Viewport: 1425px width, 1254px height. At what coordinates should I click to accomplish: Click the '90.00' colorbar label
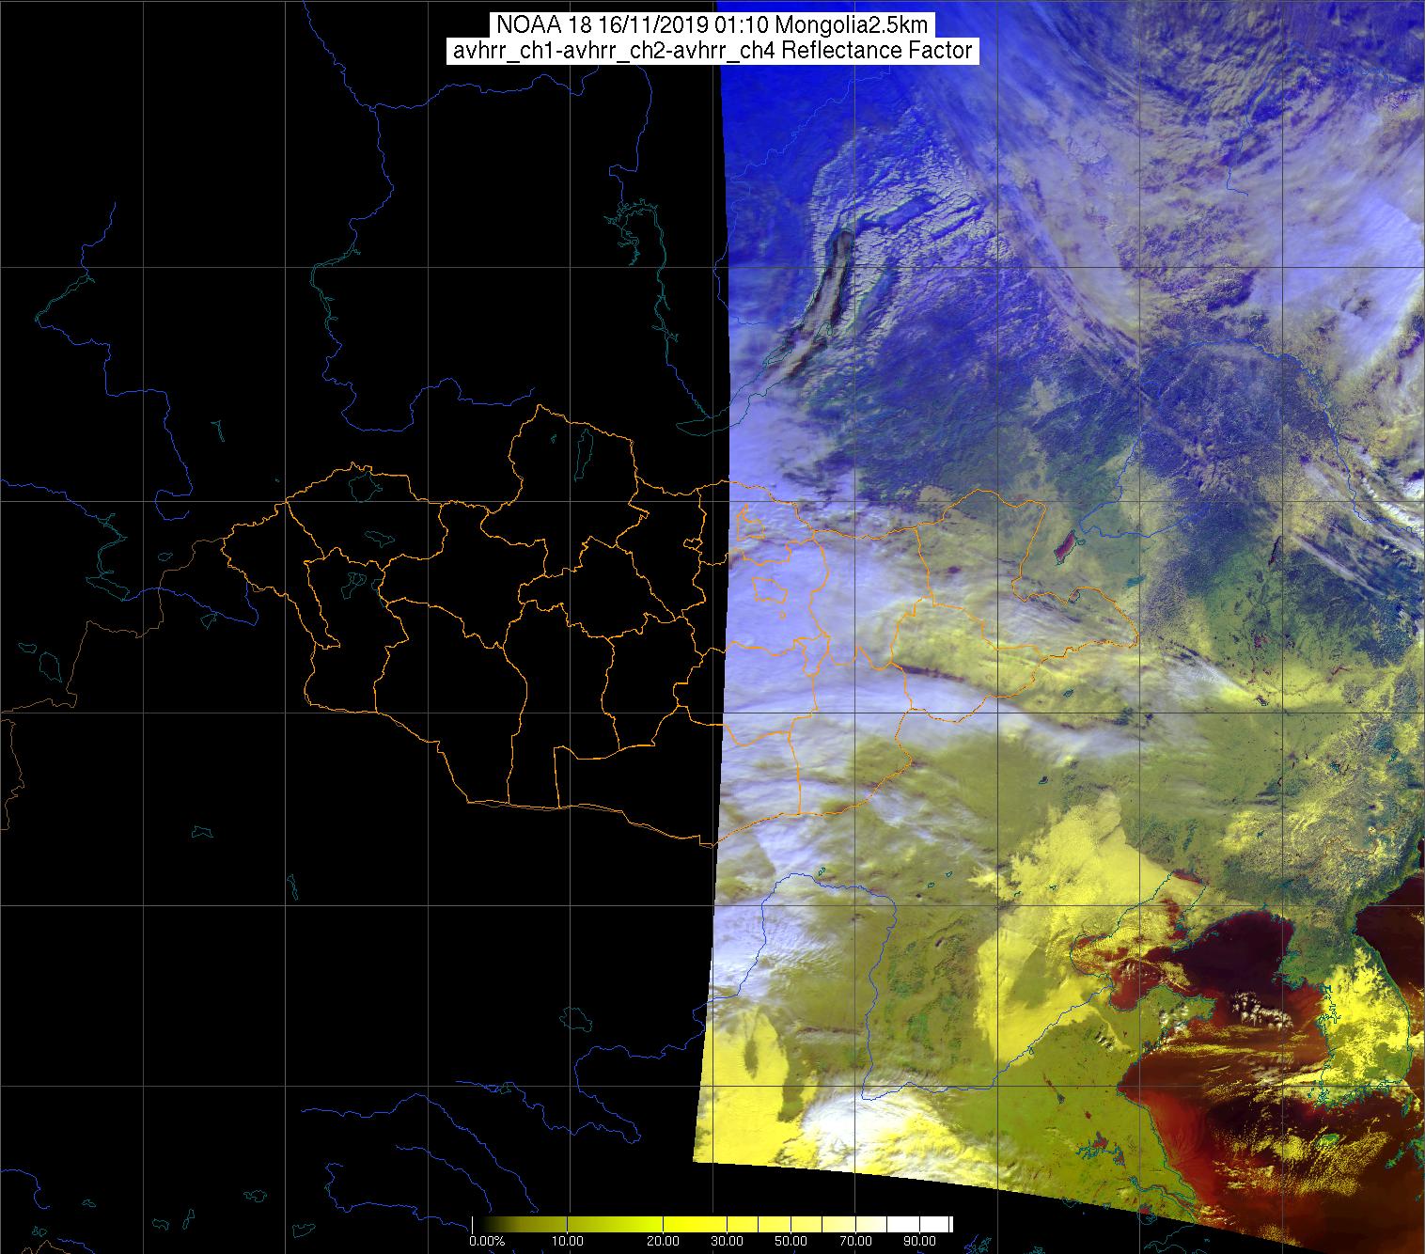tap(919, 1242)
